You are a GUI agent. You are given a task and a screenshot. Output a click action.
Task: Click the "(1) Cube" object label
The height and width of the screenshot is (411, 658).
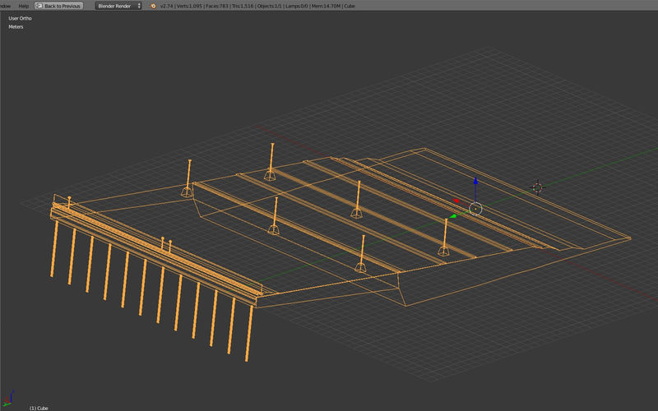click(x=39, y=408)
